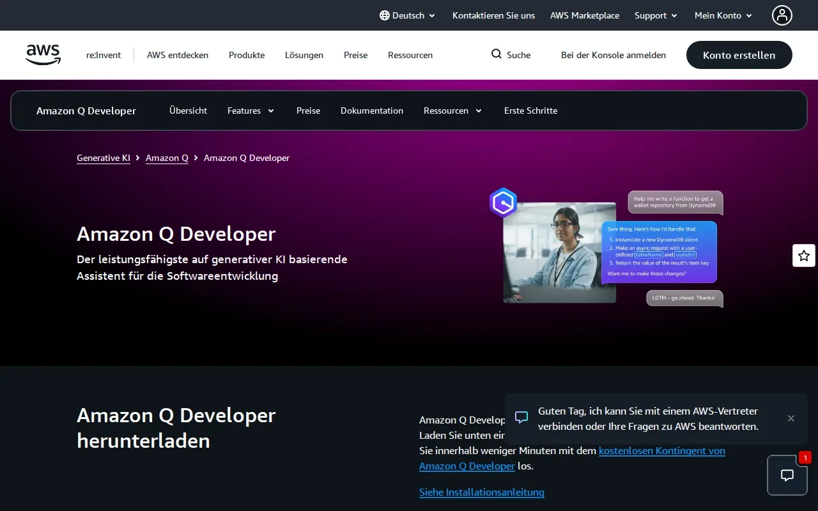Click the 'LGTM – go ahead' chat bubble
This screenshot has height=511, width=818.
684,298
